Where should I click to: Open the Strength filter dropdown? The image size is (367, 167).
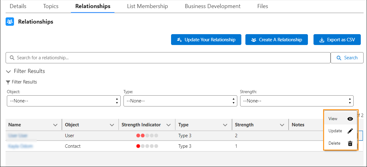(x=297, y=101)
